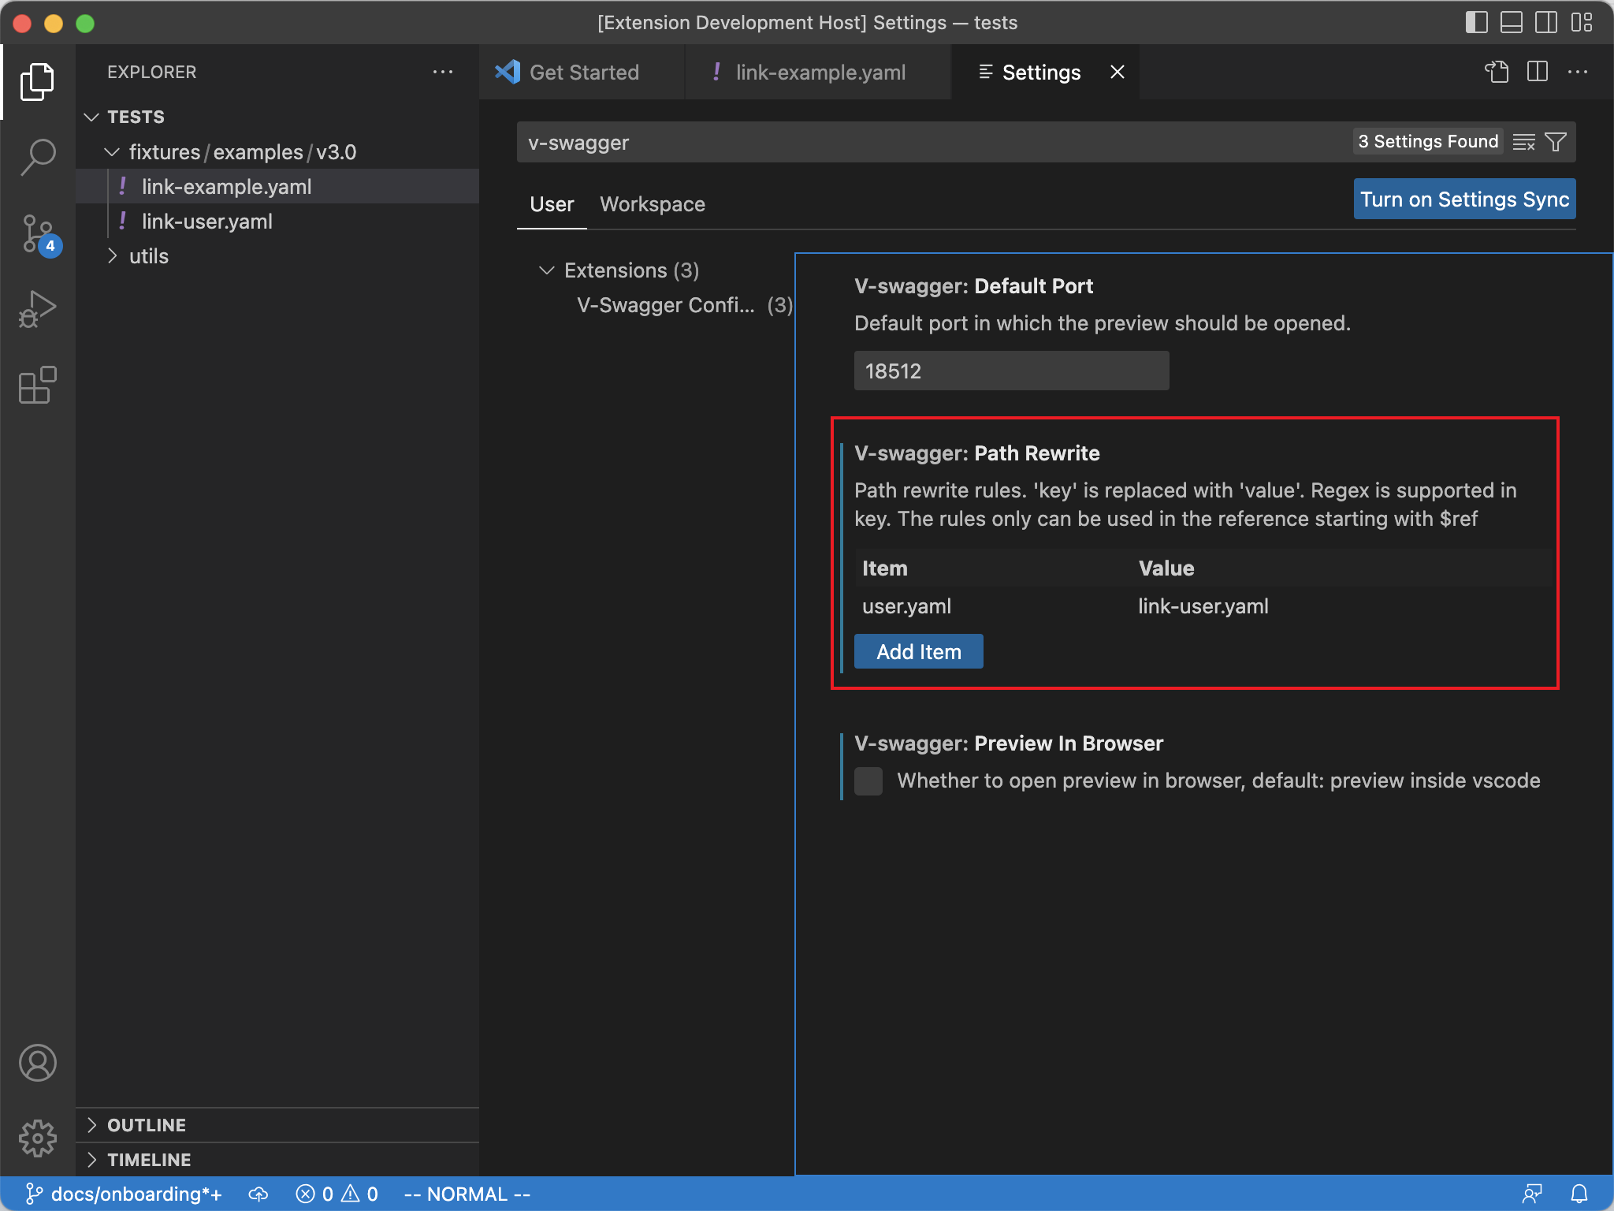The height and width of the screenshot is (1211, 1614).
Task: Open link-example.yaml in explorer
Action: [x=277, y=186]
